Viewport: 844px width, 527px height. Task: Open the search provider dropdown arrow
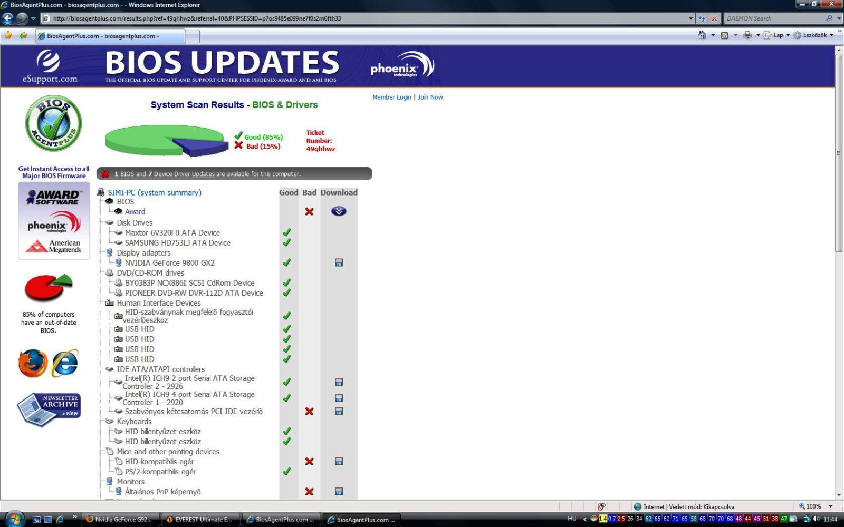tap(839, 18)
